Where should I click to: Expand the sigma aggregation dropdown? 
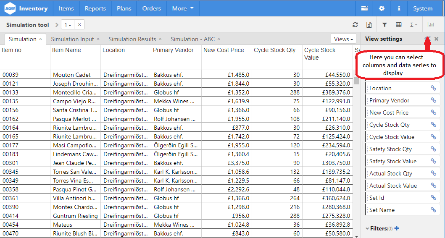pyautogui.click(x=413, y=25)
